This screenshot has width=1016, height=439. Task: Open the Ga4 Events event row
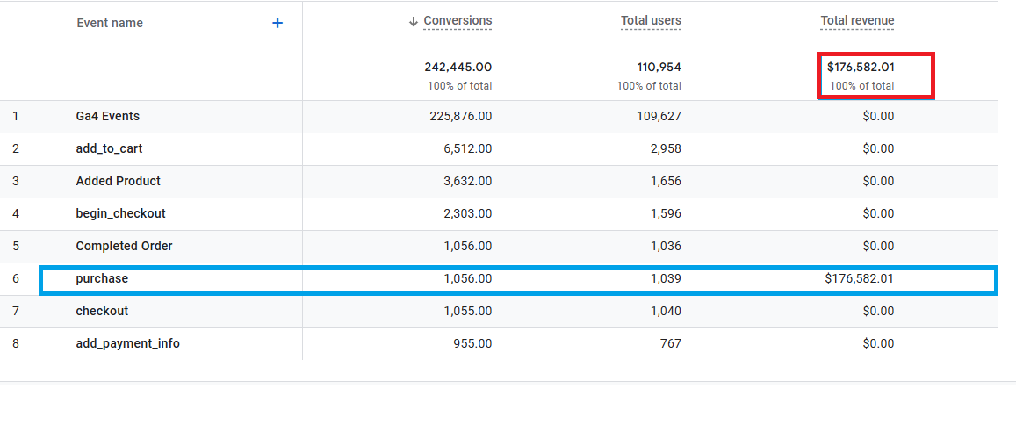(108, 116)
